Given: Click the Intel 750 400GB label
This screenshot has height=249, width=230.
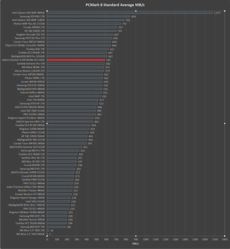Looking at the screenshot, I should point(36,100).
